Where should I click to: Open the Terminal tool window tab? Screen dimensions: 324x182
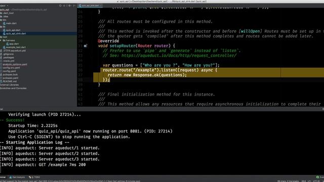click(3, 177)
